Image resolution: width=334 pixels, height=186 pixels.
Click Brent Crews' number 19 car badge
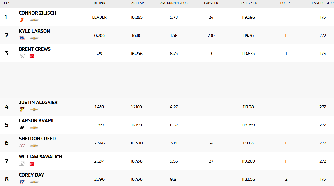pos(22,56)
